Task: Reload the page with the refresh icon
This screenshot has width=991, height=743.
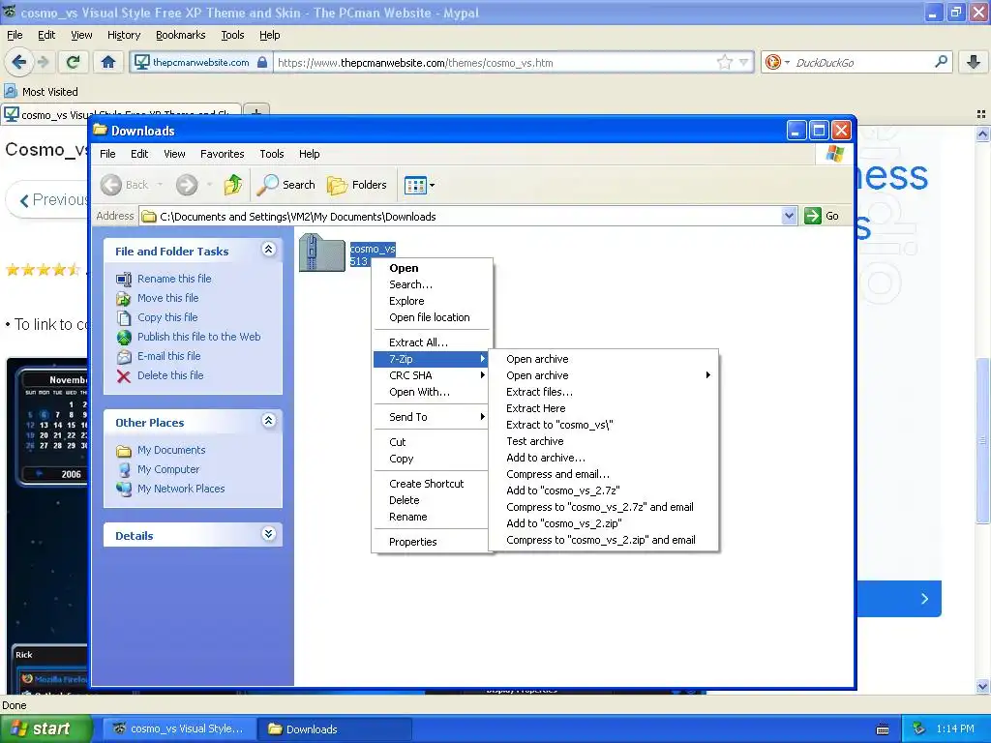Action: (x=74, y=62)
